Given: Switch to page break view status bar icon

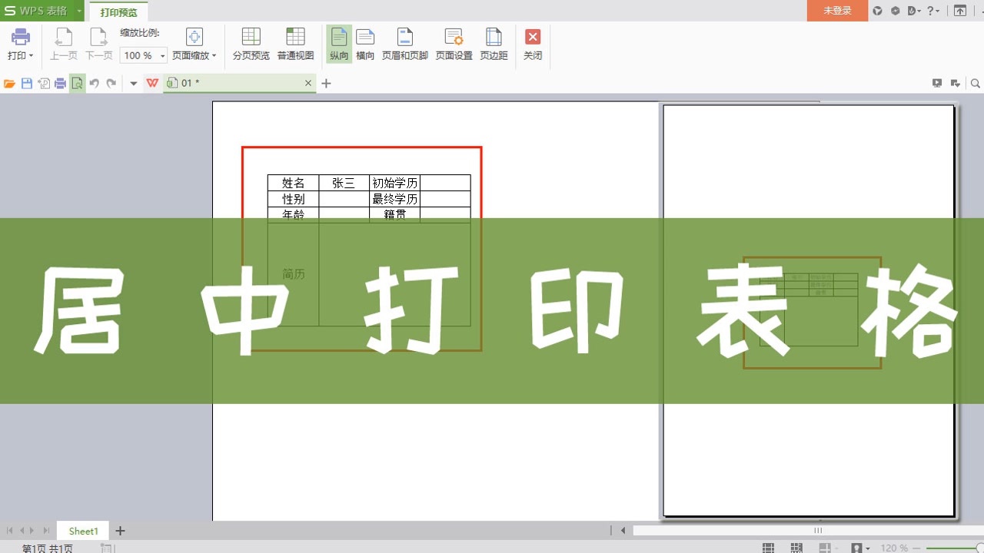Looking at the screenshot, I should (x=796, y=548).
